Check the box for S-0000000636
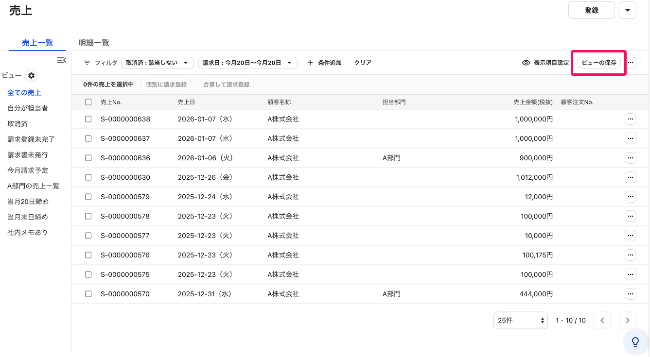 [x=88, y=158]
